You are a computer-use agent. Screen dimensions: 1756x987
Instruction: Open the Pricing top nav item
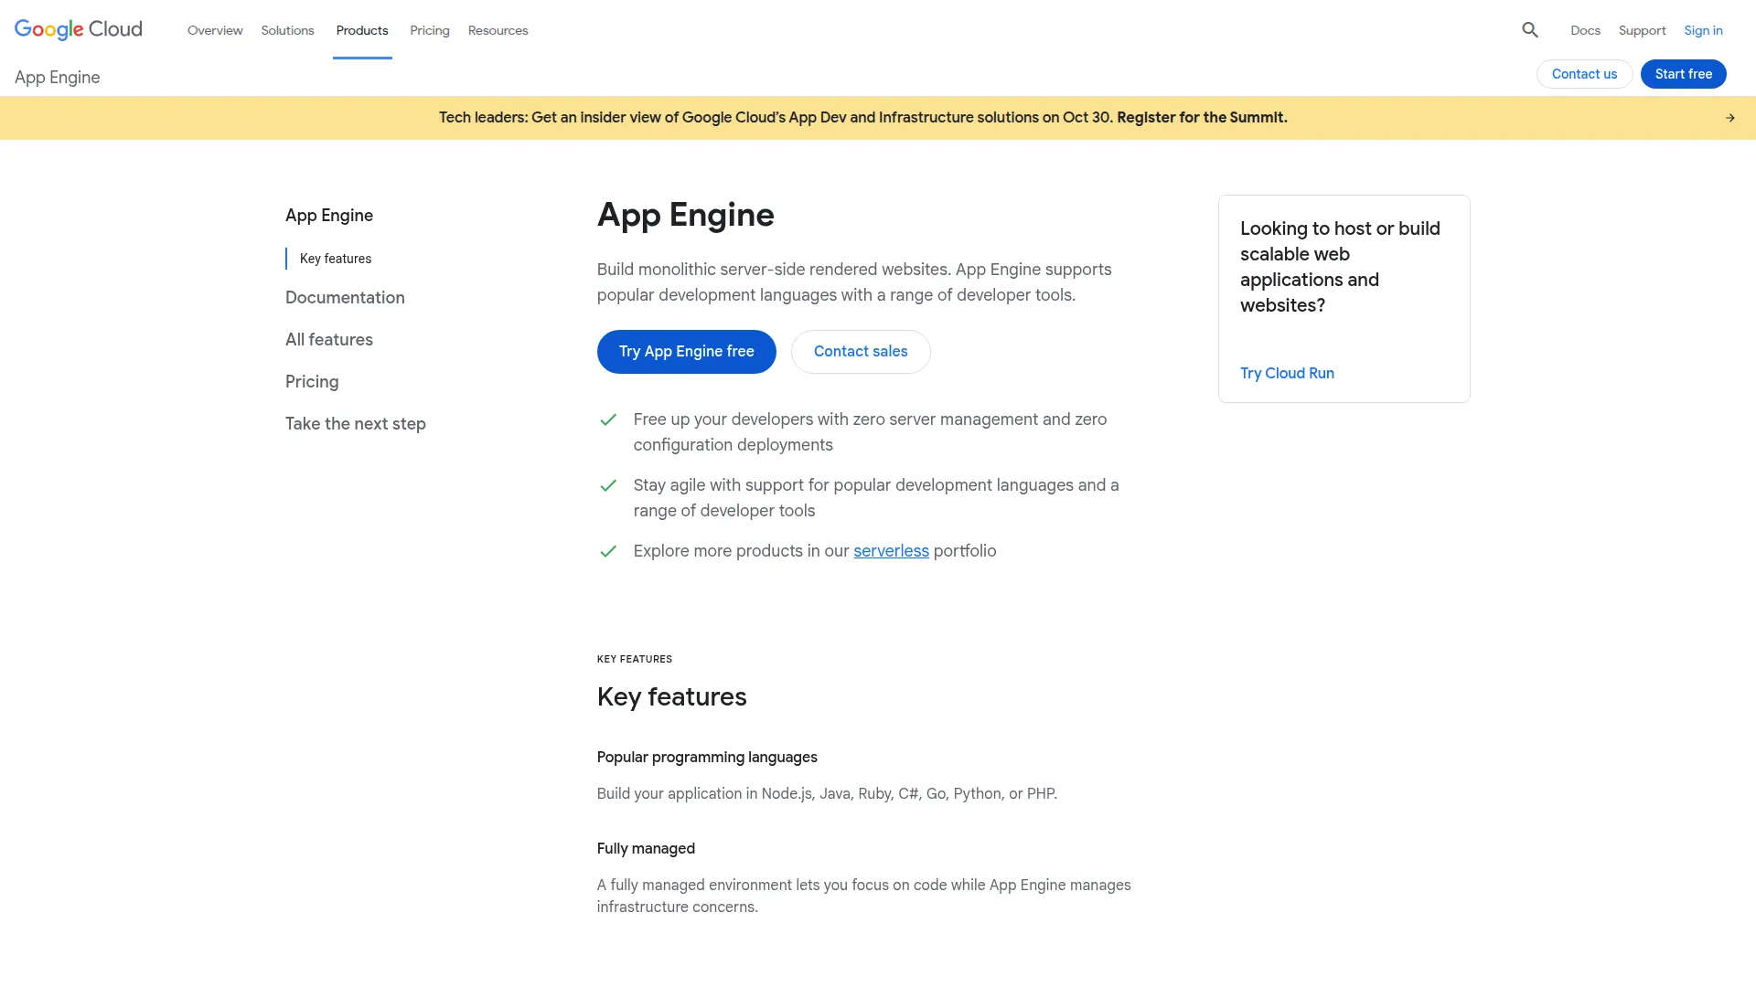coord(430,30)
